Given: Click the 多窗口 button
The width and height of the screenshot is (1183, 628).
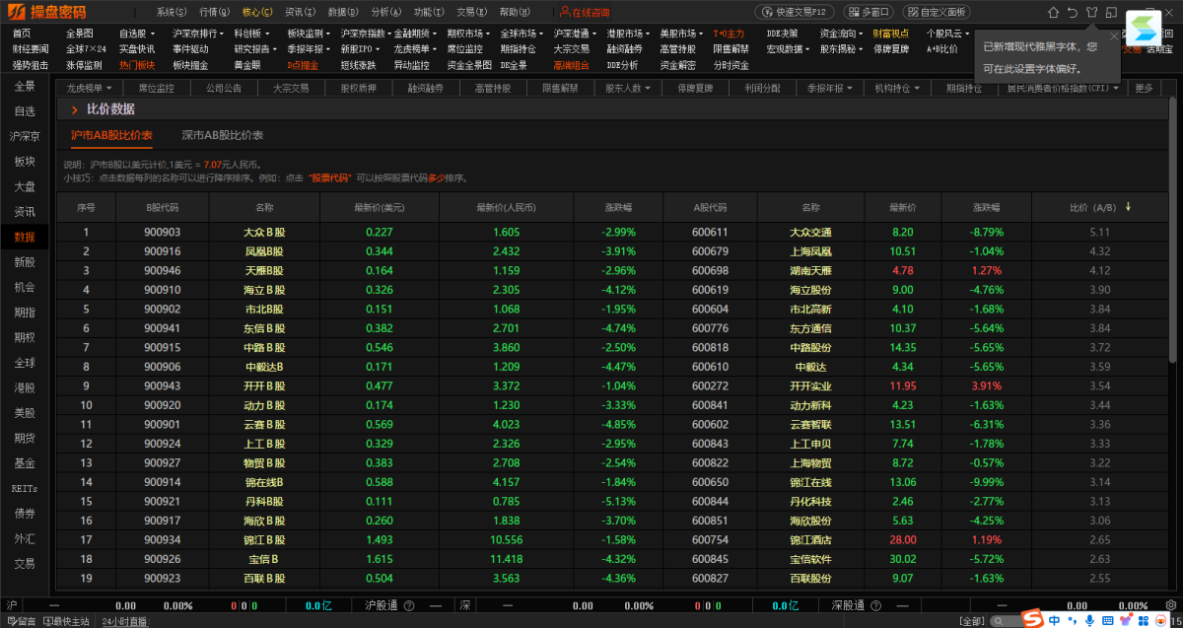Looking at the screenshot, I should (869, 12).
